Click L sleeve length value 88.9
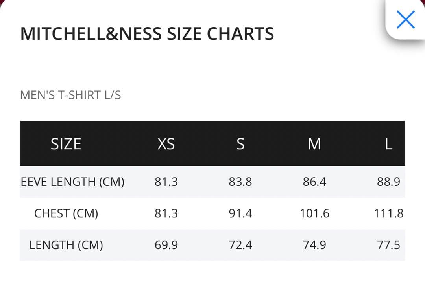The height and width of the screenshot is (281, 425). click(388, 182)
